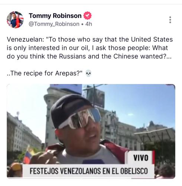Click the man's mirrored sunglasses in video
This screenshot has width=182, height=186.
pyautogui.click(x=80, y=118)
